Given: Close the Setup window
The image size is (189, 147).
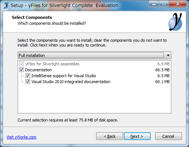Looking at the screenshot, I should pos(178,4).
